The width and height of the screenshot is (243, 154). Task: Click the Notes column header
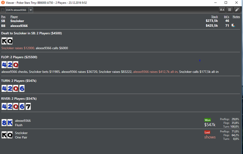(x=236, y=17)
